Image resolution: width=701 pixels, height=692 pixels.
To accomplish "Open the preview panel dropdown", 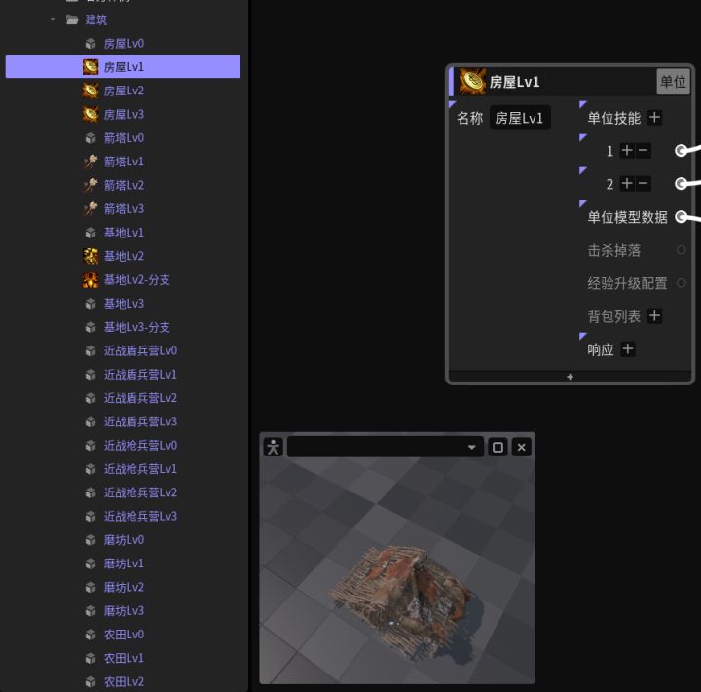I will pyautogui.click(x=471, y=447).
